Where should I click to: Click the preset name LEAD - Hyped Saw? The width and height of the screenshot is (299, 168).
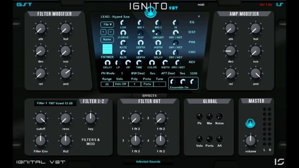115,17
